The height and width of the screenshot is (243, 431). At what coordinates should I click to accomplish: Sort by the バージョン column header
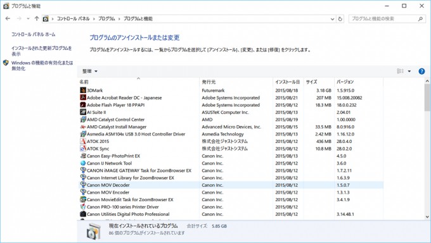[x=359, y=82]
